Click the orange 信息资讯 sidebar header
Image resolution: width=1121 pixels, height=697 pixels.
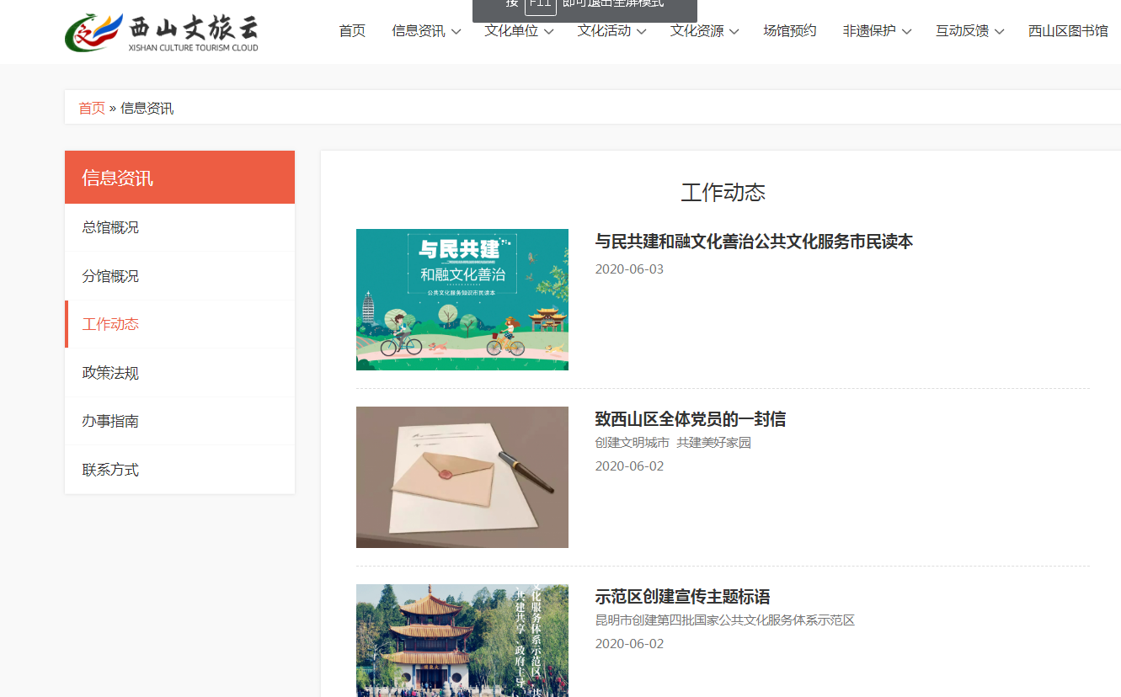[x=179, y=178]
